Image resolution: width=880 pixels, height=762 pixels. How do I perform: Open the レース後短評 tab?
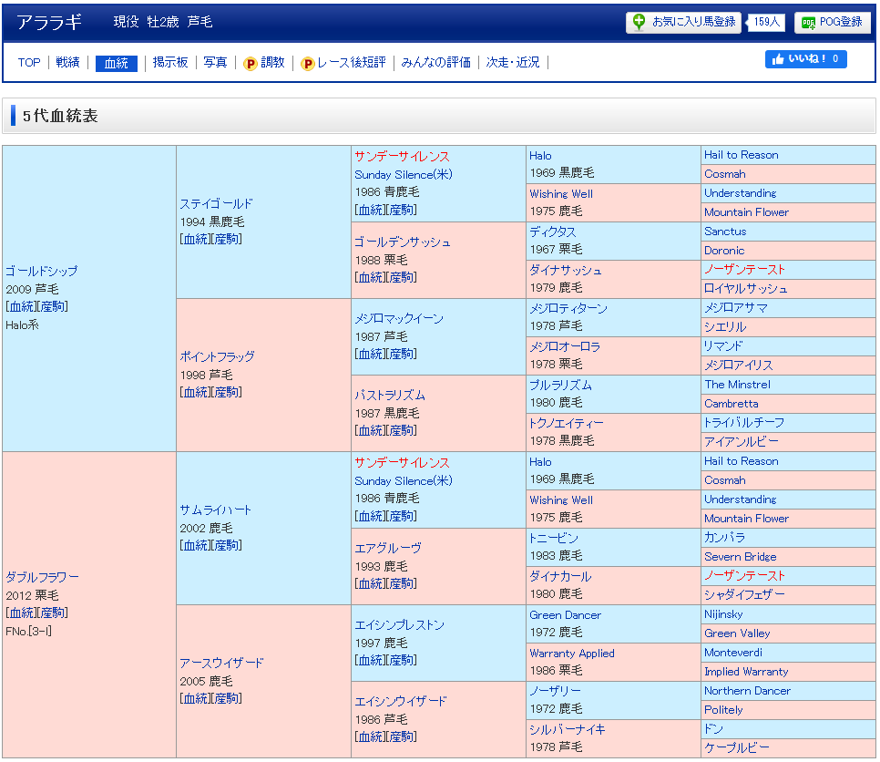pos(352,62)
